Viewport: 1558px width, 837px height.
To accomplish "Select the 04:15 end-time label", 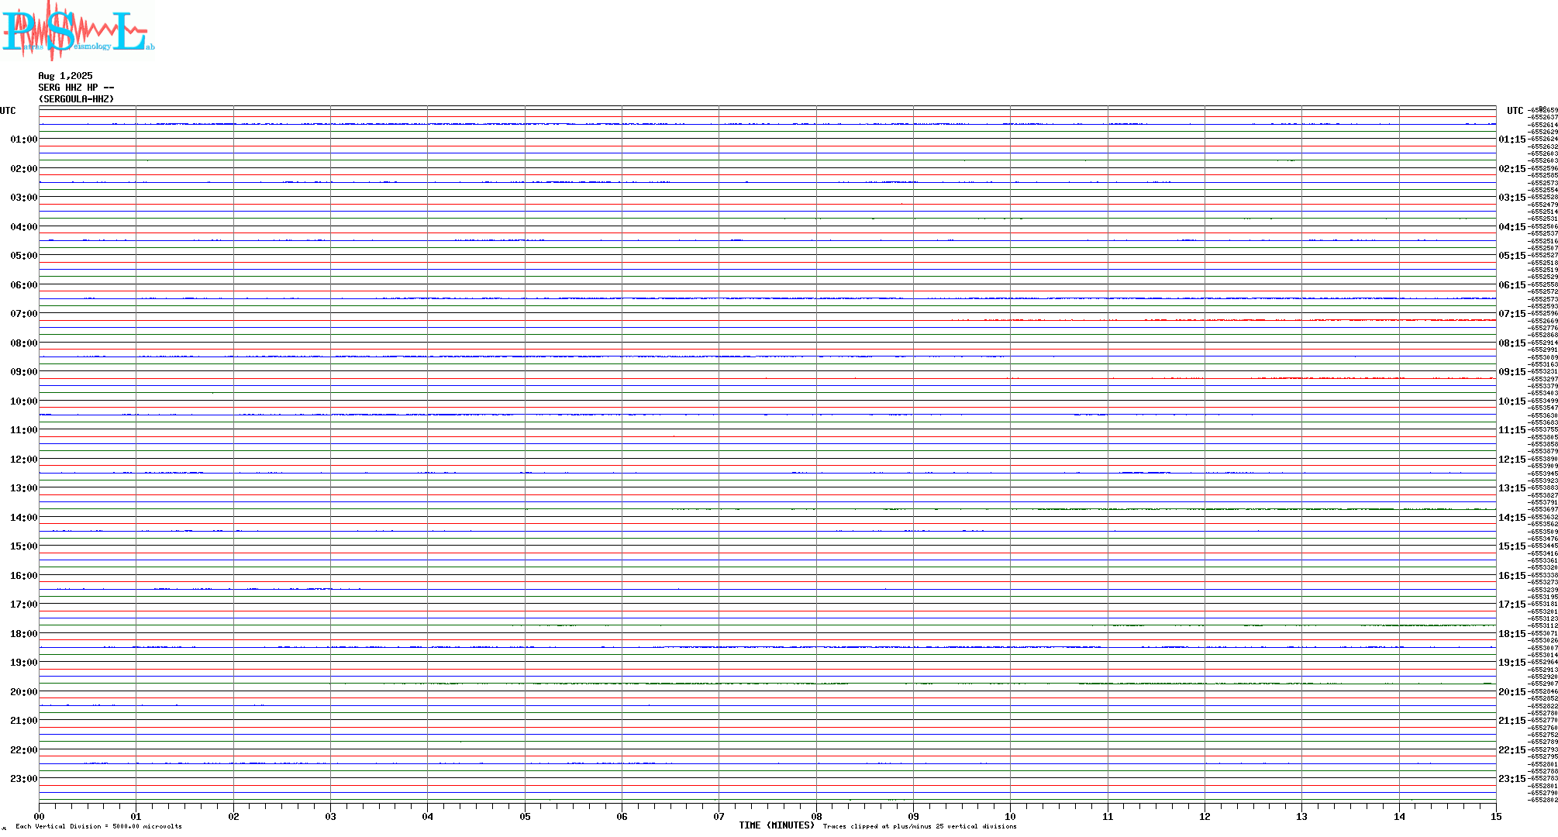I will 1512,227.
